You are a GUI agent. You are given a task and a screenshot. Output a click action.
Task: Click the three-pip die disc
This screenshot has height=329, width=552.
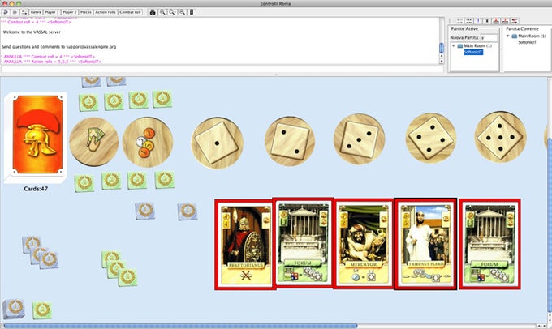(359, 139)
